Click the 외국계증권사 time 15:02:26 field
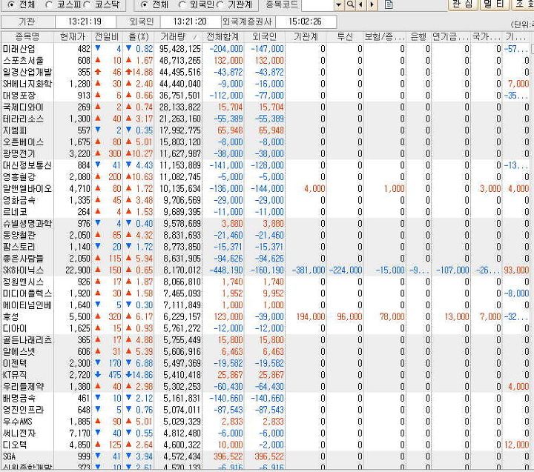The height and width of the screenshot is (472, 534). pyautogui.click(x=305, y=21)
